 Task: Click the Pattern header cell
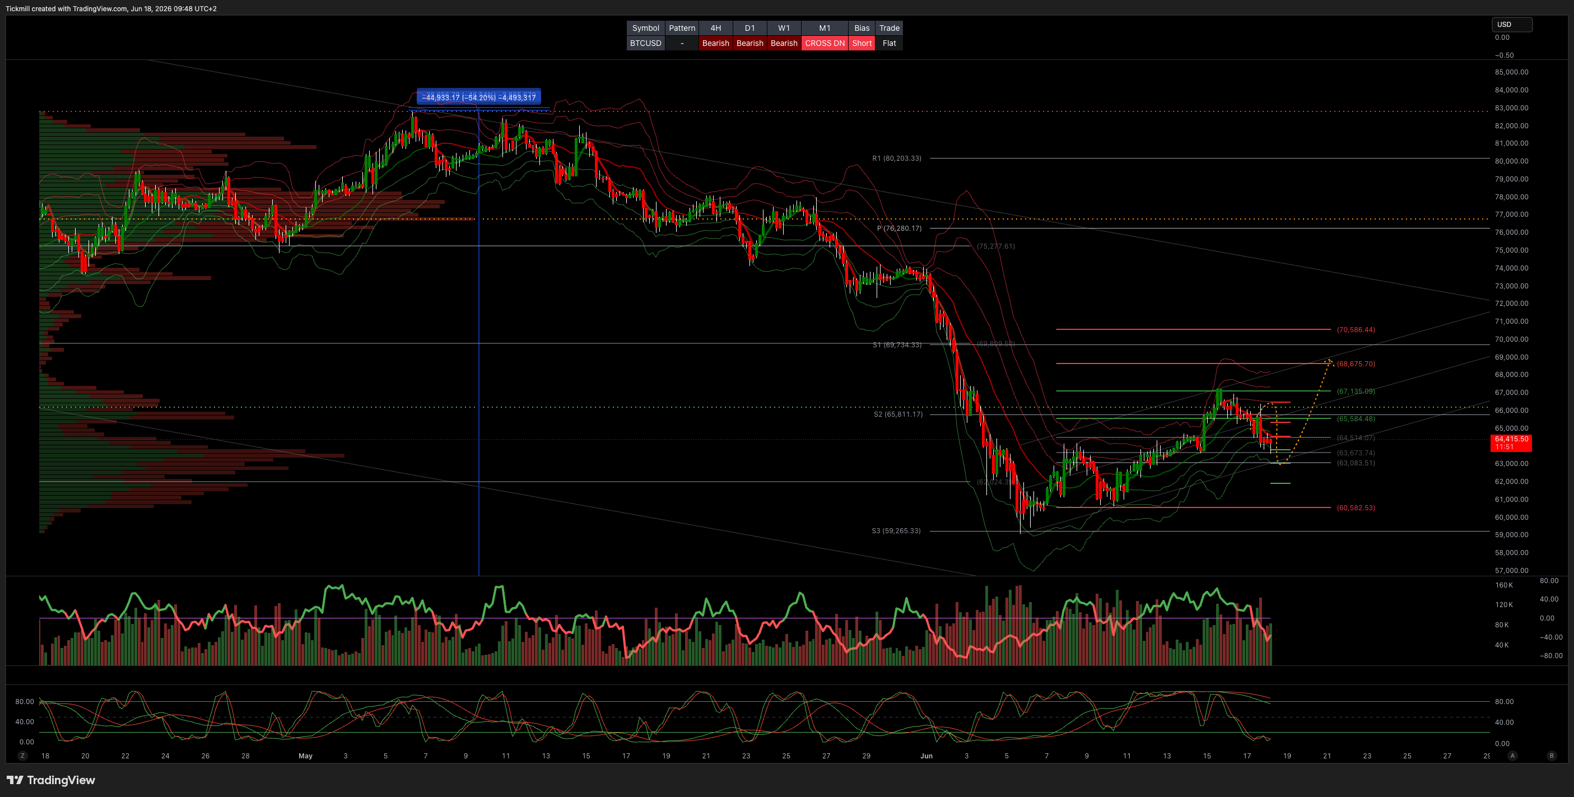pos(682,28)
